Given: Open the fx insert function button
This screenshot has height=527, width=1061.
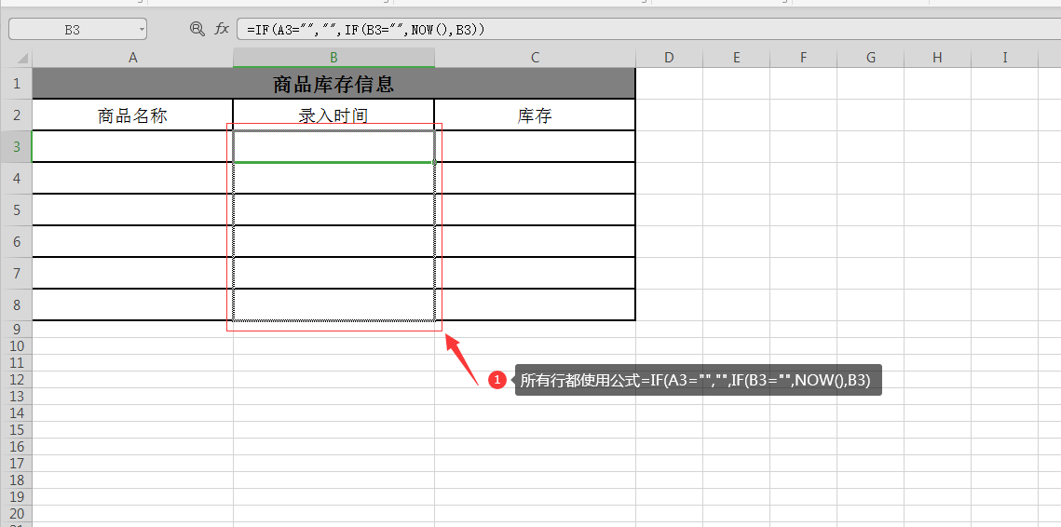Looking at the screenshot, I should pos(222,29).
